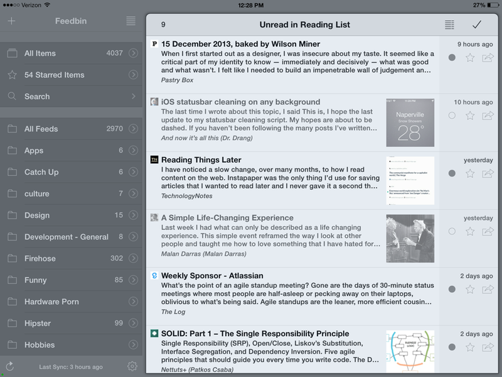This screenshot has height=377, width=502.
Task: Tap the Reading Things Later screenshot thumbnail
Action: point(410,180)
